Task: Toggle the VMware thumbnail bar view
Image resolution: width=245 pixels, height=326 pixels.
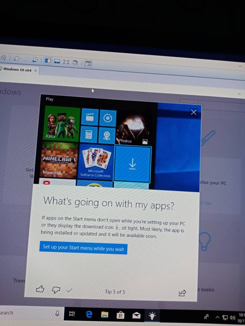Action: [x=57, y=61]
